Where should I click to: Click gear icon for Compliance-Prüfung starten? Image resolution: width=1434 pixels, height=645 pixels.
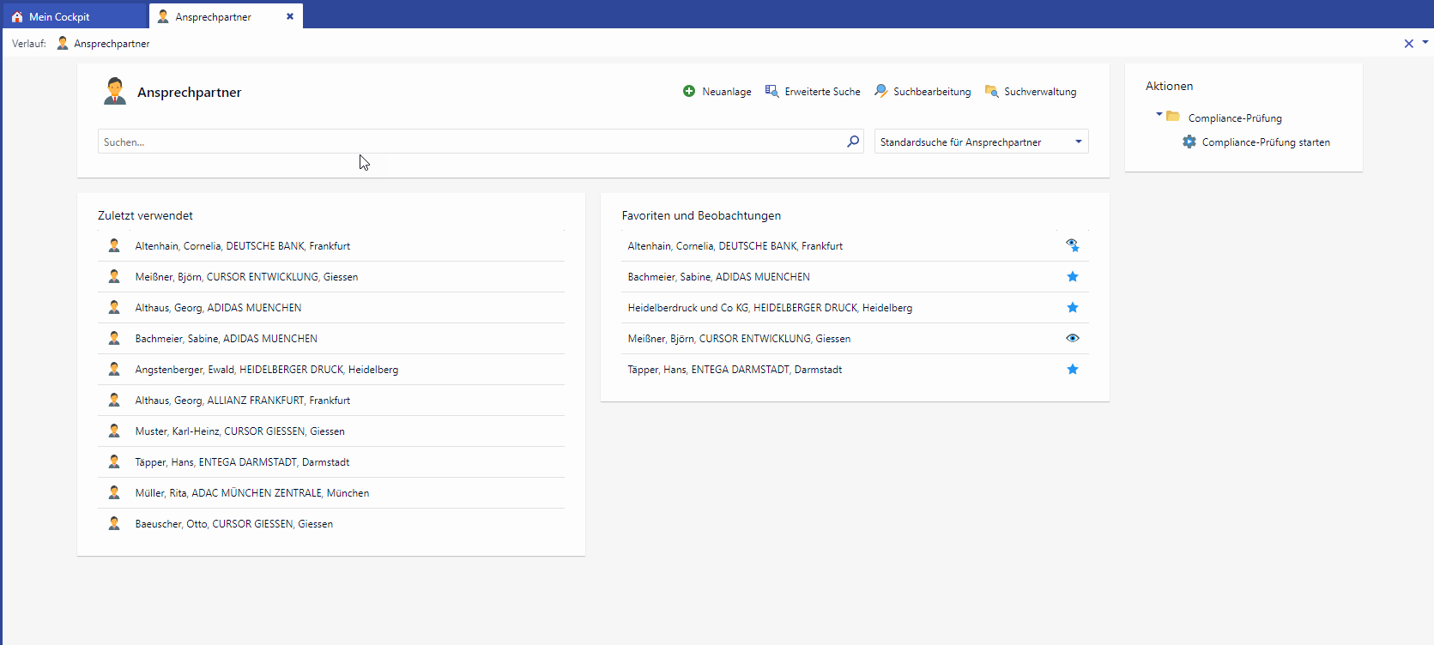[1189, 142]
